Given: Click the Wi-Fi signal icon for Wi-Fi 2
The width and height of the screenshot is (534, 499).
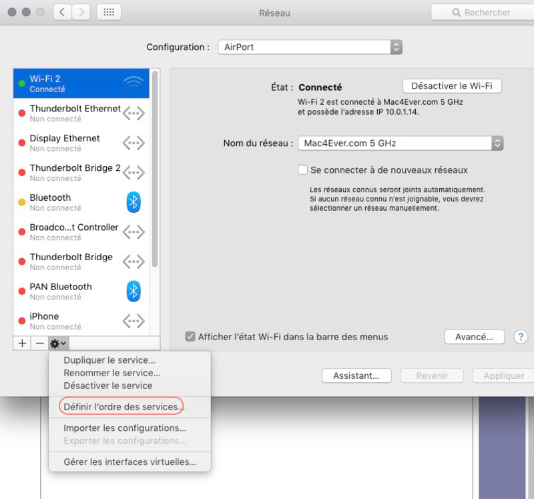Looking at the screenshot, I should [133, 83].
